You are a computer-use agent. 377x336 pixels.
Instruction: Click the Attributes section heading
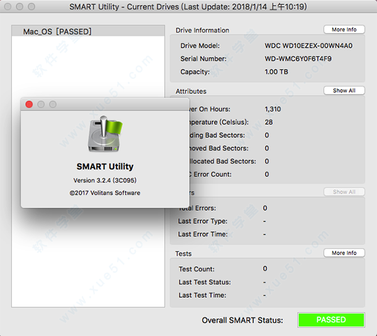191,92
